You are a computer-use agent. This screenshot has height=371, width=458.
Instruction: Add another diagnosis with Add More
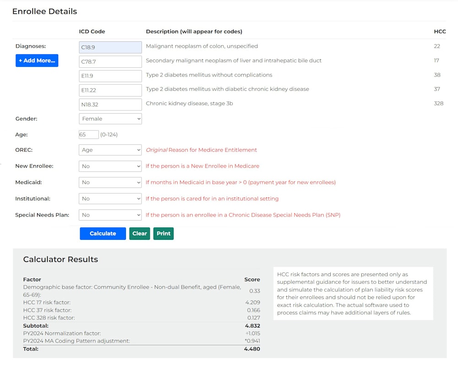37,61
